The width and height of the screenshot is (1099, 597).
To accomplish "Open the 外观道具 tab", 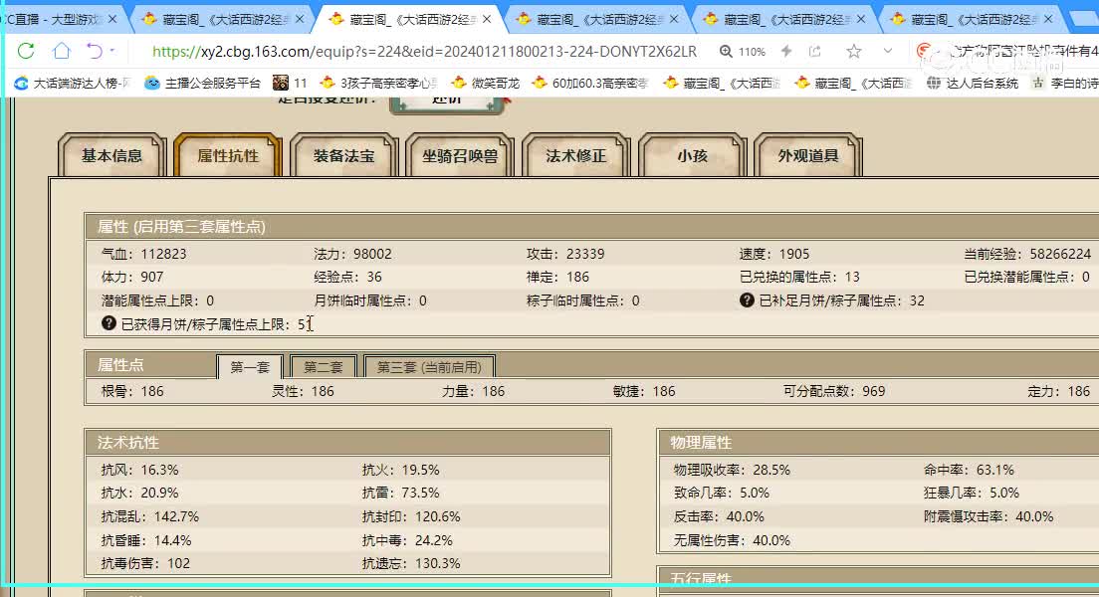I will click(x=808, y=155).
